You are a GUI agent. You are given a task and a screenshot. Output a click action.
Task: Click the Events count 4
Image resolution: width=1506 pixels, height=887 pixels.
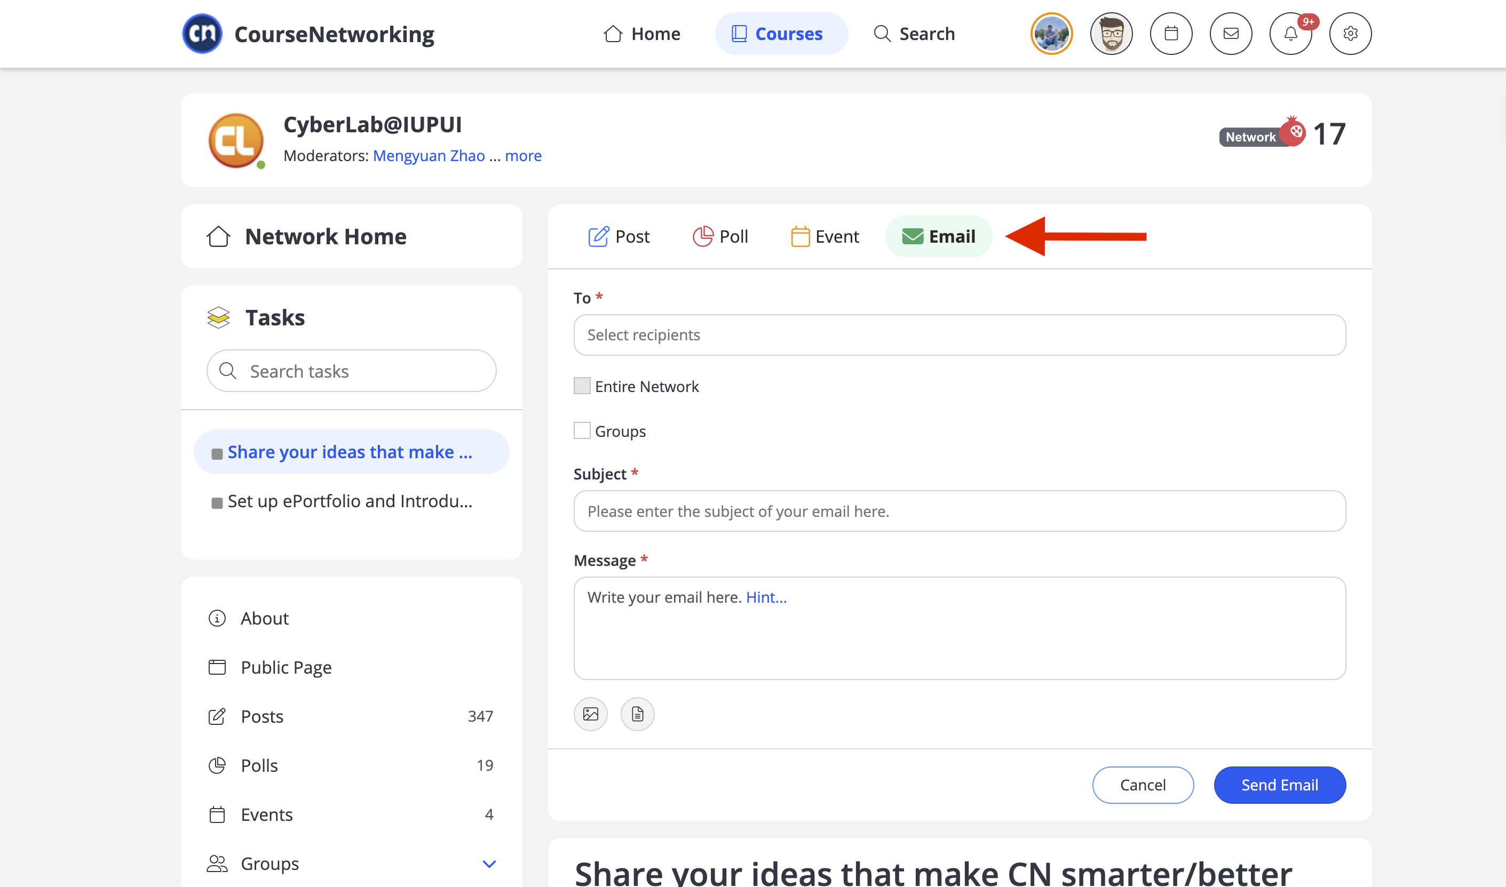(489, 814)
